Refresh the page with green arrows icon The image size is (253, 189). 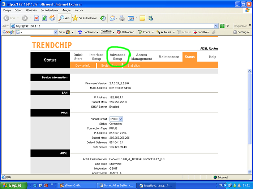pyautogui.click(x=44, y=18)
